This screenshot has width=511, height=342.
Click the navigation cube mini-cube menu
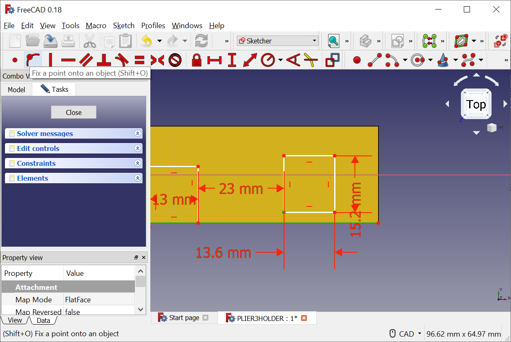494,128
